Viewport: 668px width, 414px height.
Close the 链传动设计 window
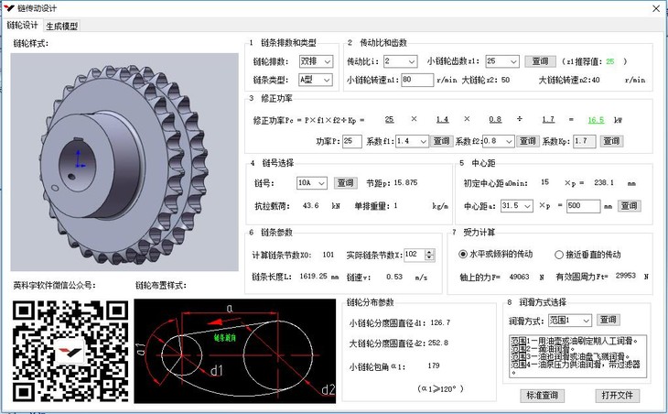(656, 8)
